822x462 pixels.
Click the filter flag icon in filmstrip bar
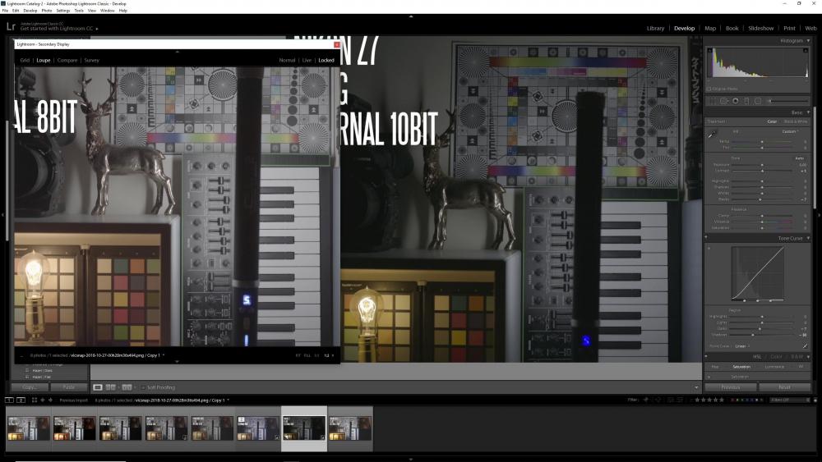(x=646, y=400)
